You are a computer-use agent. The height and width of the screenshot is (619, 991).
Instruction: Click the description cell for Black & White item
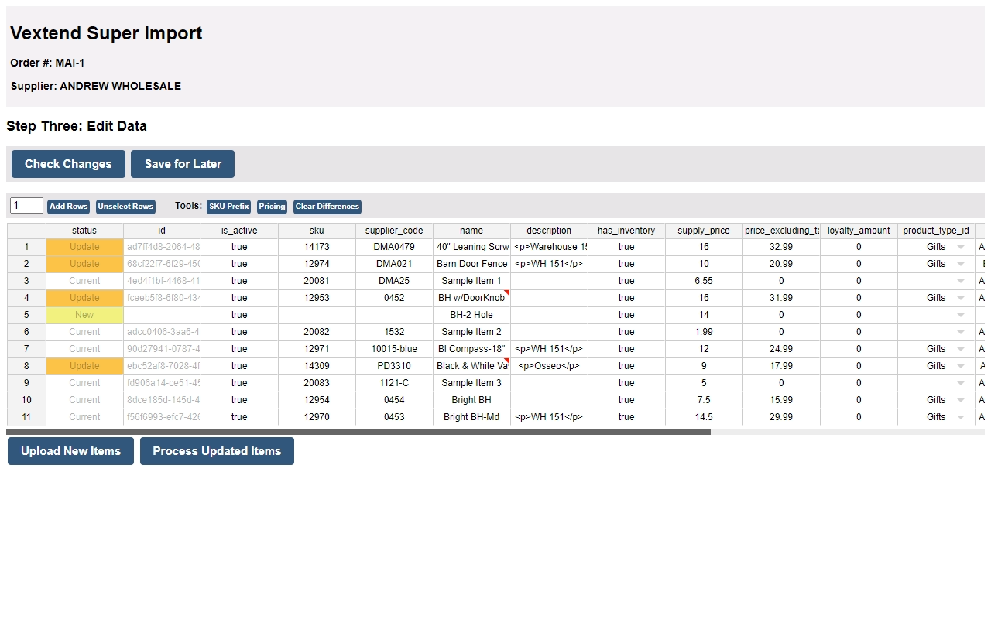pyautogui.click(x=548, y=365)
